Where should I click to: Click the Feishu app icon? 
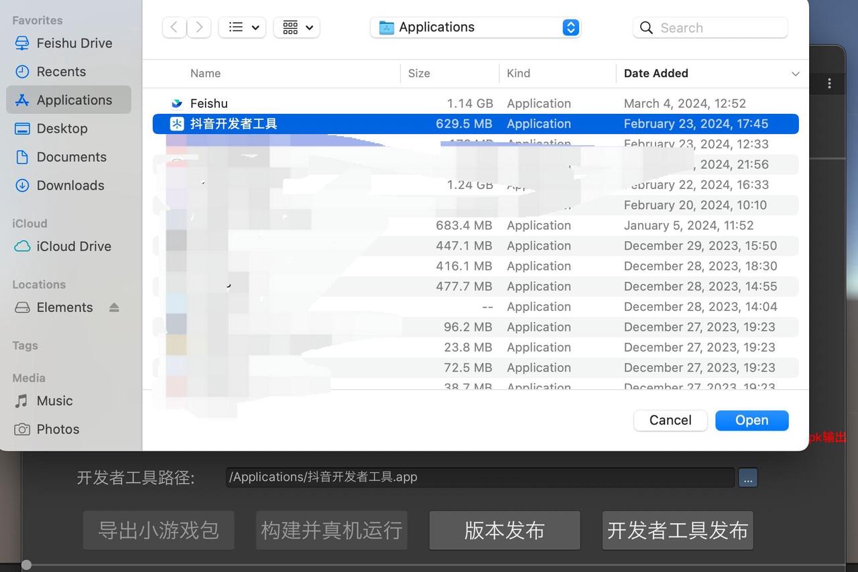177,103
